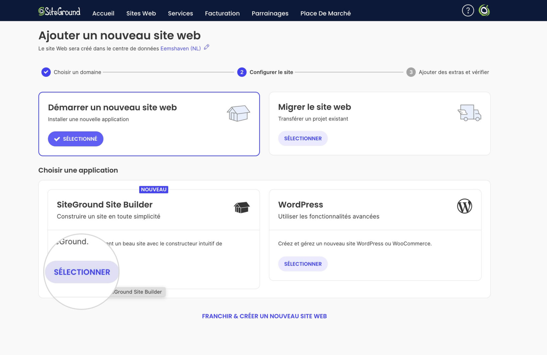Image resolution: width=547 pixels, height=355 pixels.
Task: Open the help question mark icon
Action: coord(468,11)
